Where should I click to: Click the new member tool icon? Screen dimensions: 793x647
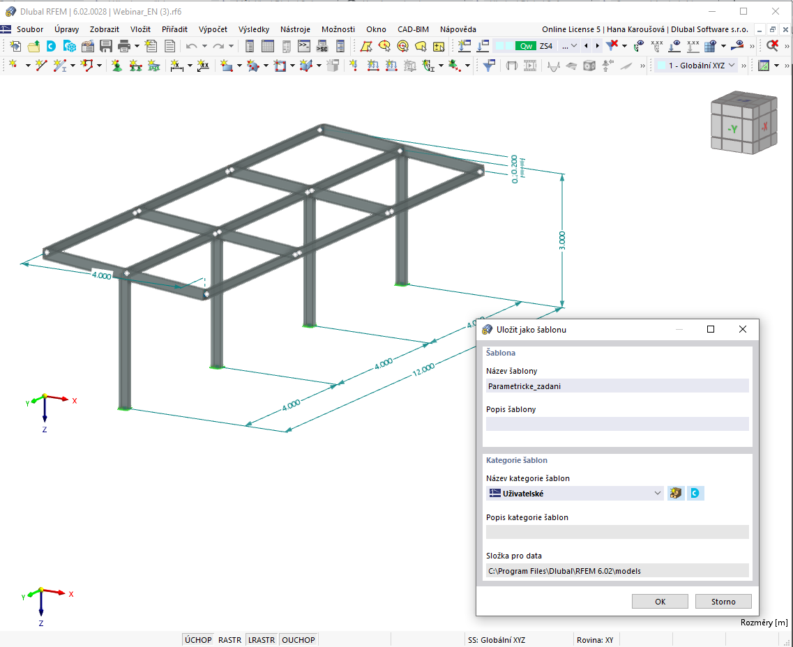60,66
